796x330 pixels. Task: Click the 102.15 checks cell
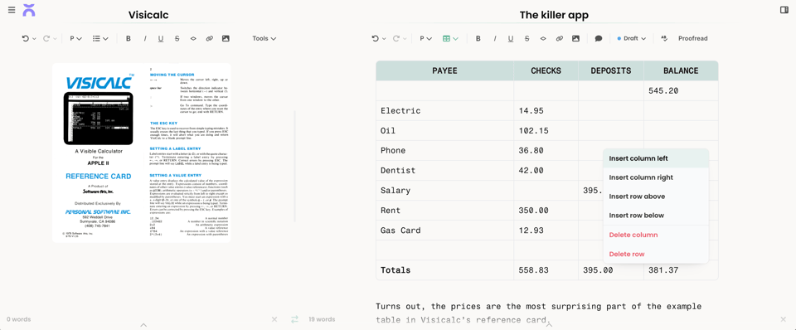click(x=546, y=130)
